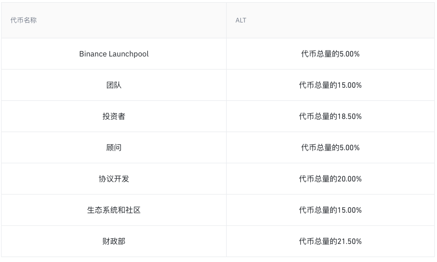Select the Binance Launchpool row label
The height and width of the screenshot is (262, 437).
pos(114,54)
